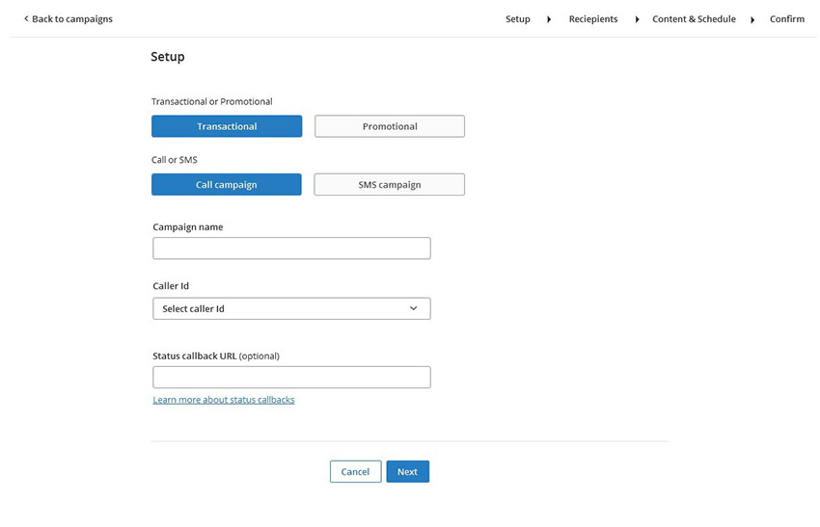Viewport: 820px width, 527px height.
Task: Click the arrow right after Reciepients step
Action: pyautogui.click(x=637, y=19)
